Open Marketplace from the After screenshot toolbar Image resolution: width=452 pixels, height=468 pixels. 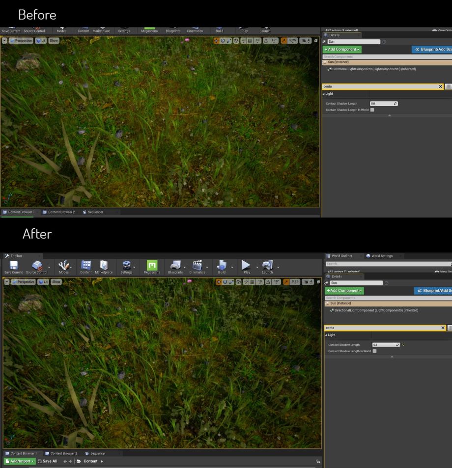104,265
